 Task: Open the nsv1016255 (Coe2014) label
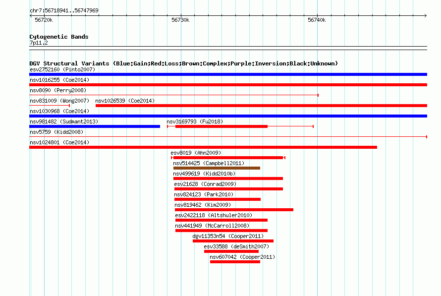tap(59, 80)
